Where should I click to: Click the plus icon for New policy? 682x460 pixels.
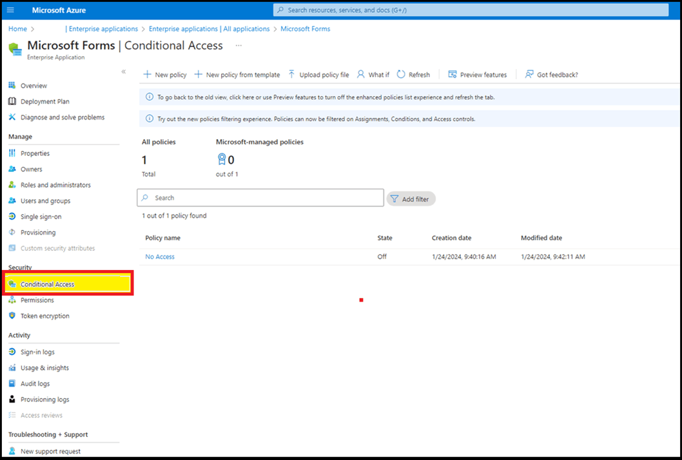click(148, 74)
